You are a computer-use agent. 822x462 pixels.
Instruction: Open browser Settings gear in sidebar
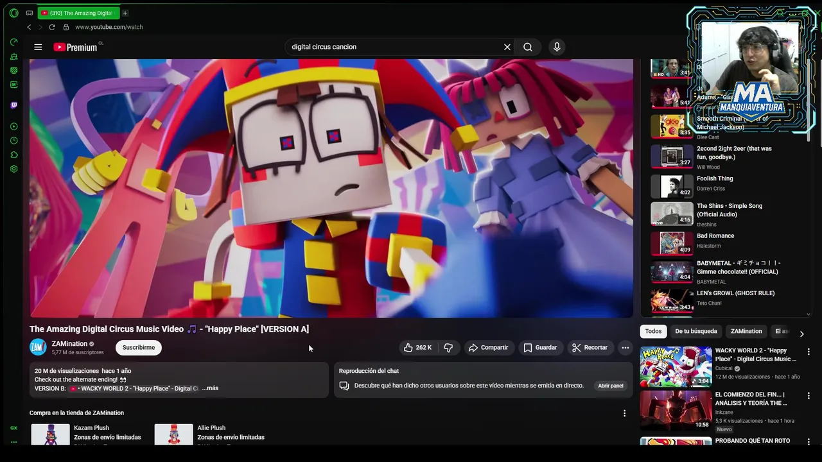(x=14, y=169)
